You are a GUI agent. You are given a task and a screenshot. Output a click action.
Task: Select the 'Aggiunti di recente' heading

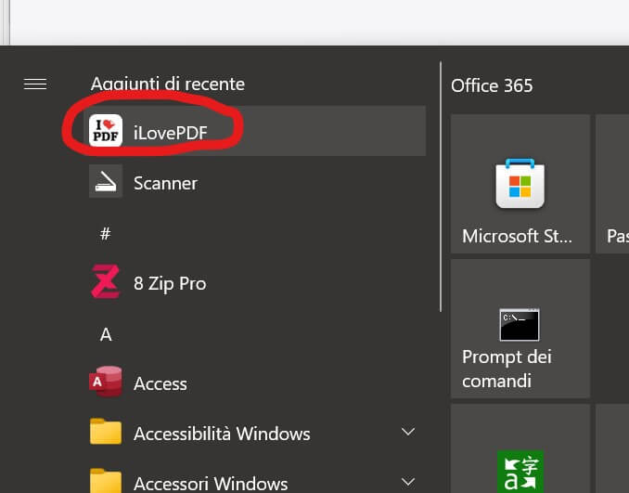pyautogui.click(x=168, y=84)
